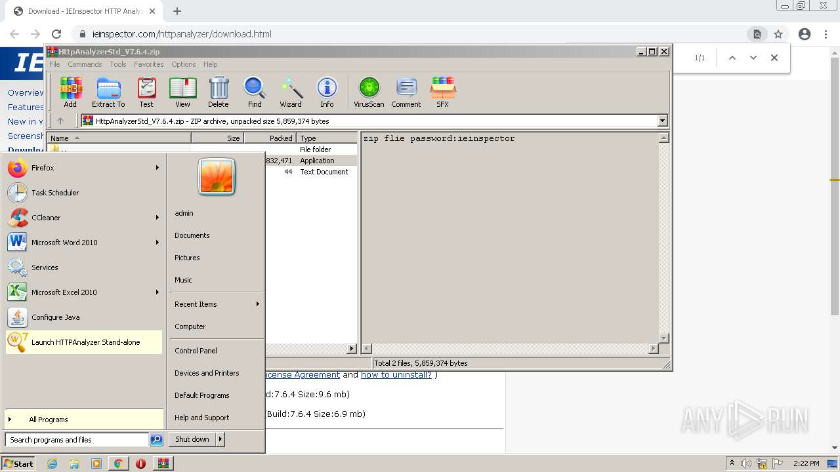
Task: Click the Windows Explorer taskbar folder icon
Action: tap(74, 463)
